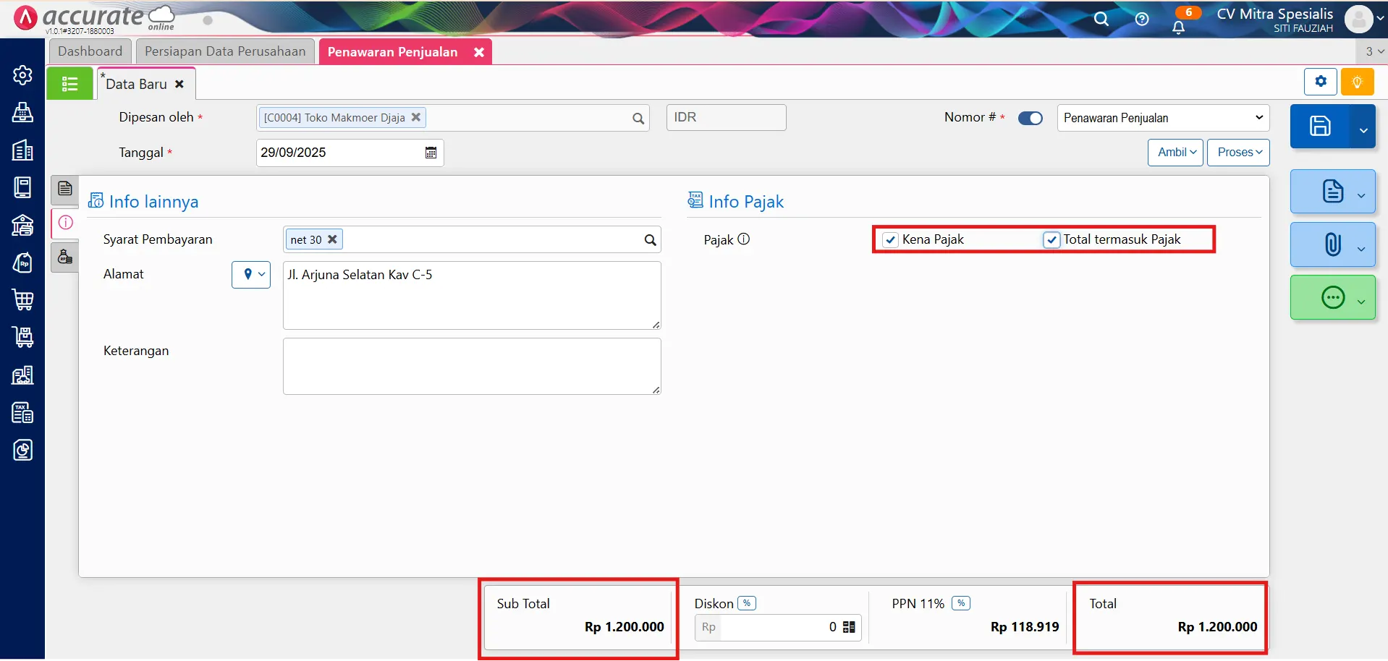Switch to Persiapan Data Perusahaan tab
Screen dimensions: 1388x661
coord(225,51)
